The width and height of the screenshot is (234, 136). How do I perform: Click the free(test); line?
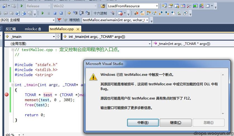pos(37,105)
